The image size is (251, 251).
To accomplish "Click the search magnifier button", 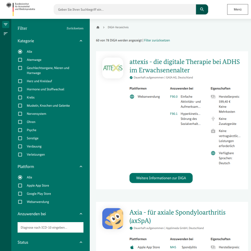I will point(202,9).
